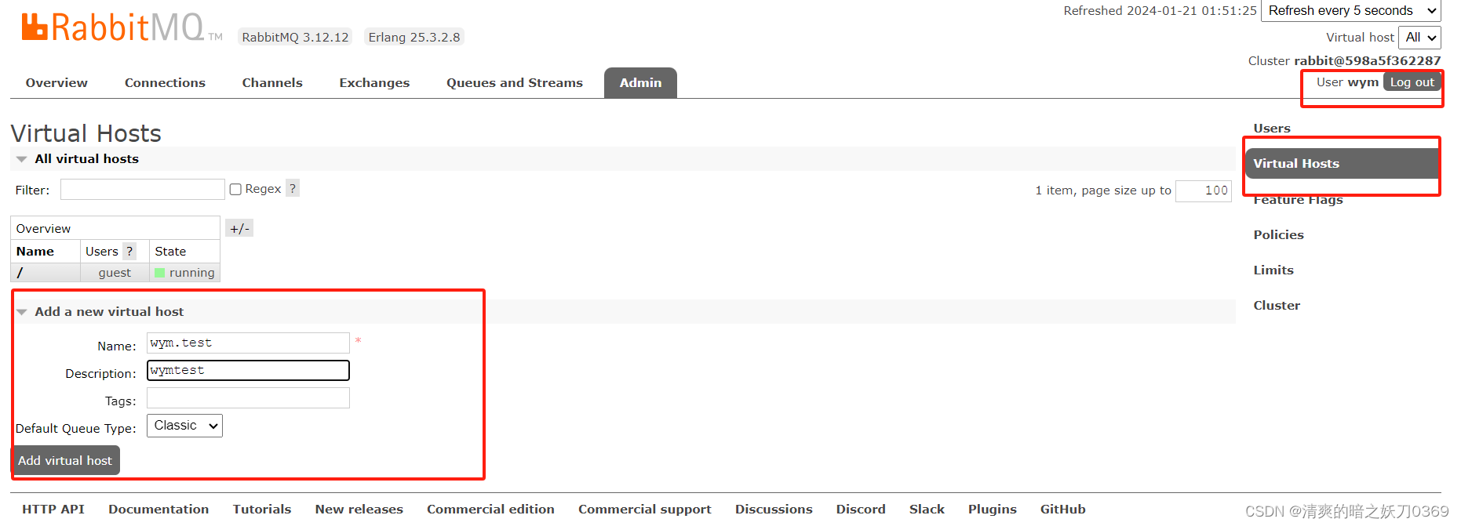Open the Default Queue Type dropdown
Screen dimensions: 1461x526
point(184,426)
